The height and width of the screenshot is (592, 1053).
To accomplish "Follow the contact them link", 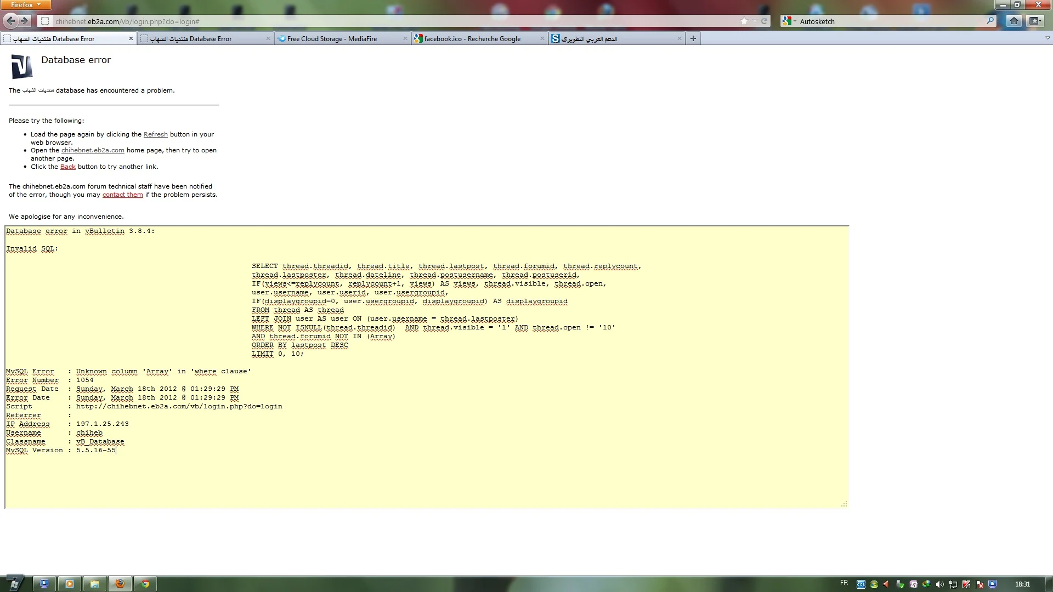I will click(x=122, y=195).
